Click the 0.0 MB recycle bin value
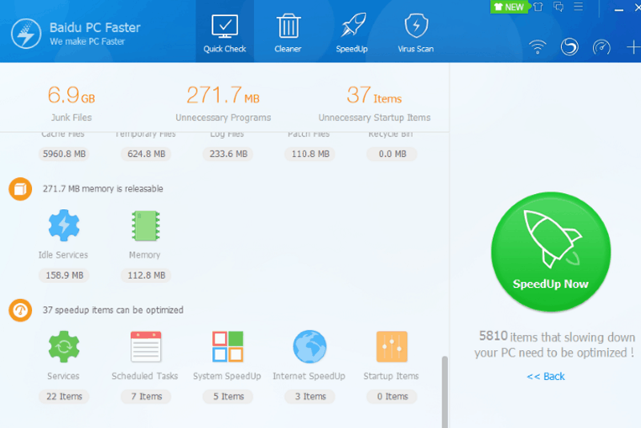This screenshot has width=641, height=428. (392, 154)
